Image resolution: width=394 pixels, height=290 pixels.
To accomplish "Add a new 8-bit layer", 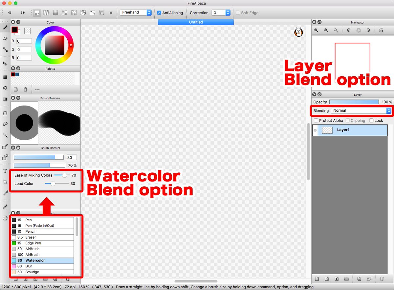I will click(x=327, y=279).
